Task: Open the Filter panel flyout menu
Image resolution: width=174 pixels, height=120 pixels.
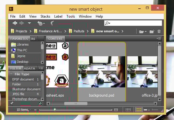Action: pyautogui.click(x=41, y=68)
